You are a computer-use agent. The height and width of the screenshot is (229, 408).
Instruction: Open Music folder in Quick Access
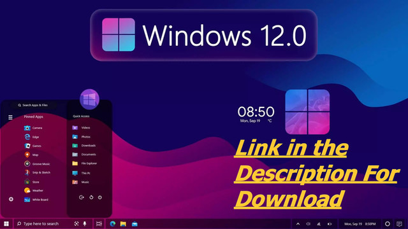(x=81, y=182)
